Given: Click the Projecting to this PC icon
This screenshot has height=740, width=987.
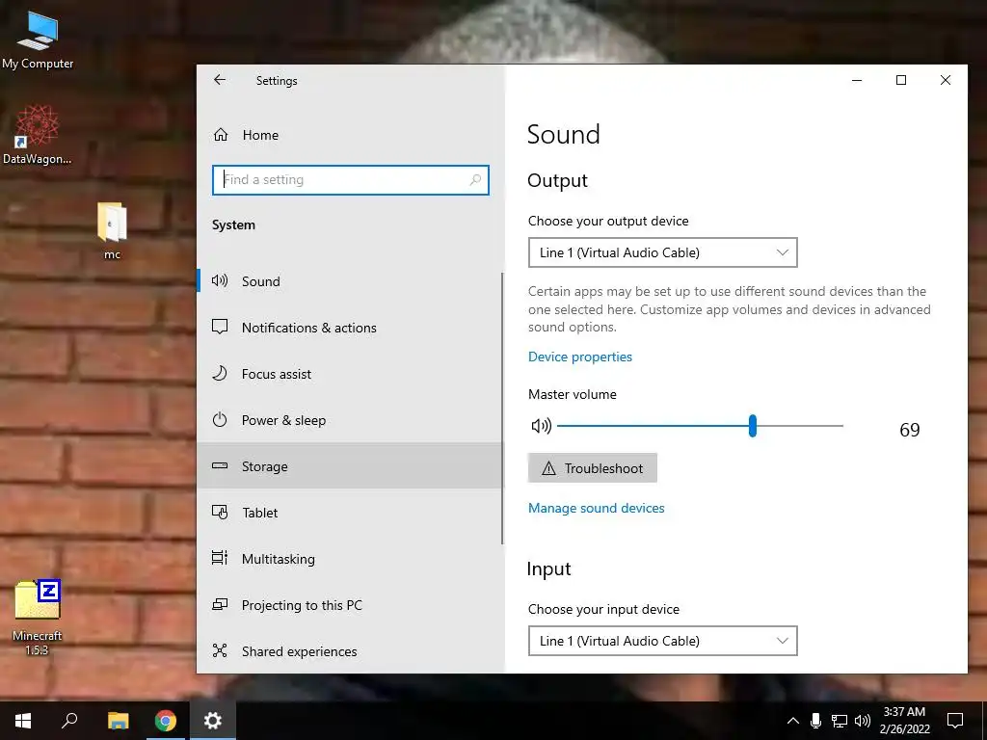Looking at the screenshot, I should [220, 604].
